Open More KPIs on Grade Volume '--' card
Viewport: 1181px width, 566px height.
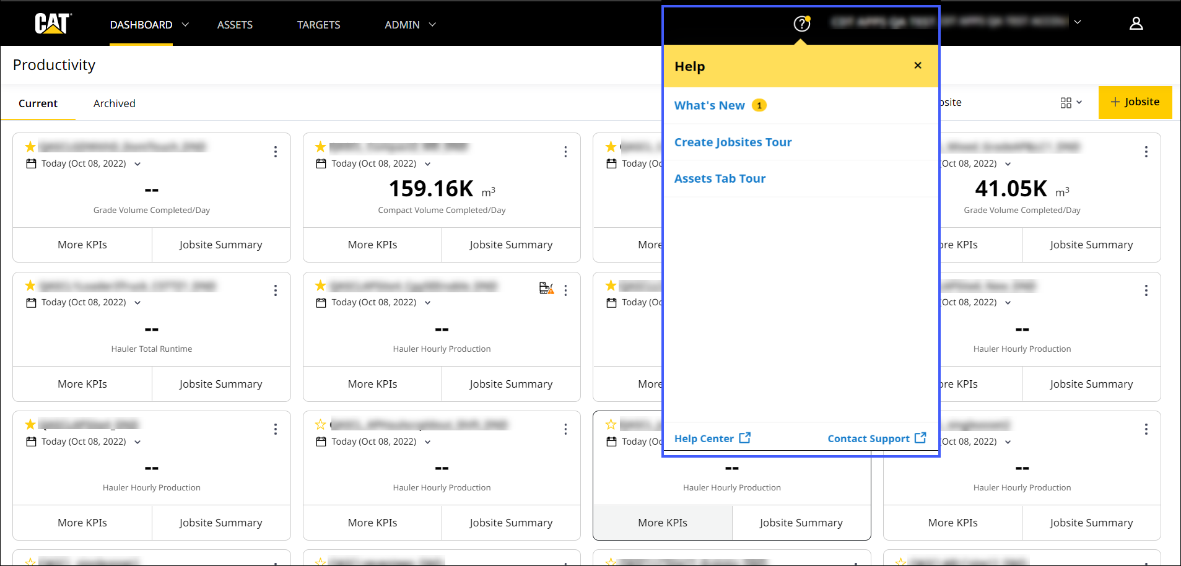82,245
